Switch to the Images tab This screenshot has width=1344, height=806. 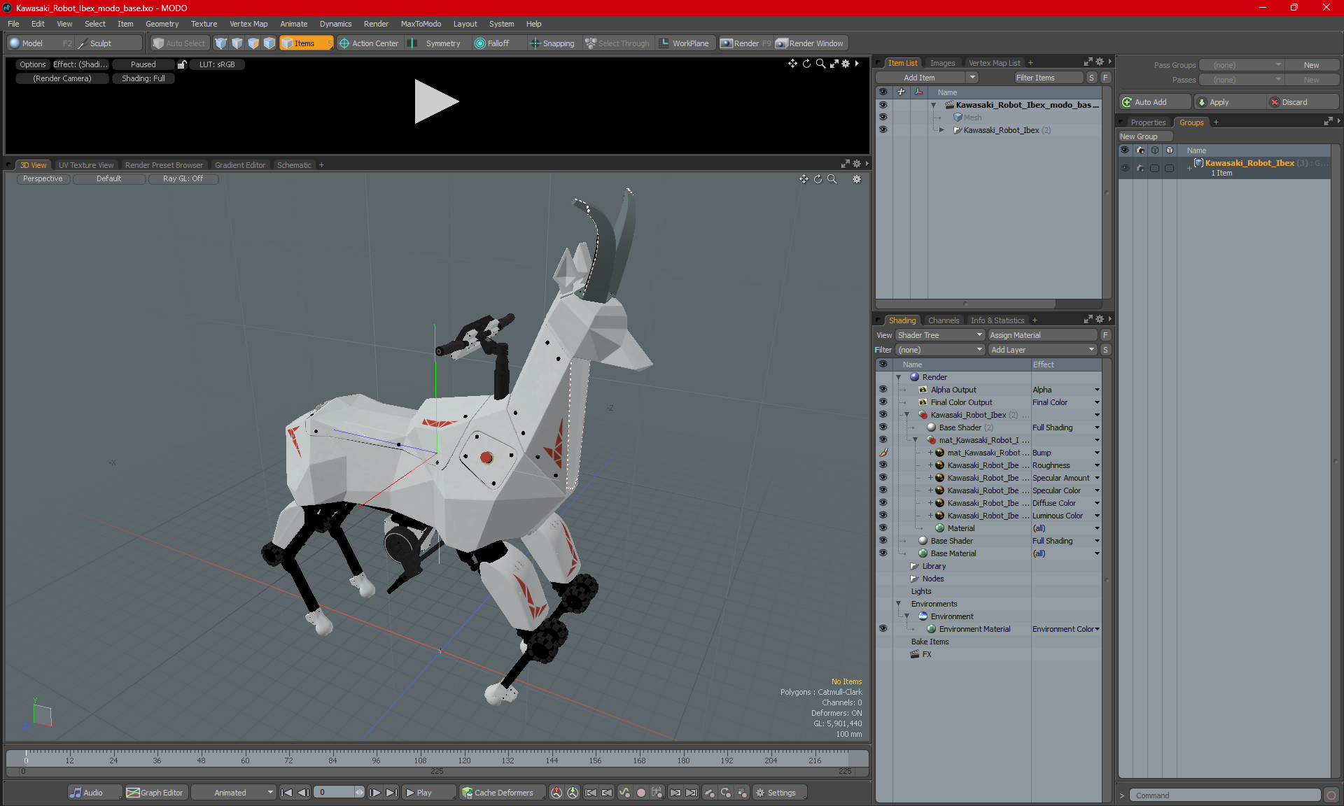[x=942, y=63]
